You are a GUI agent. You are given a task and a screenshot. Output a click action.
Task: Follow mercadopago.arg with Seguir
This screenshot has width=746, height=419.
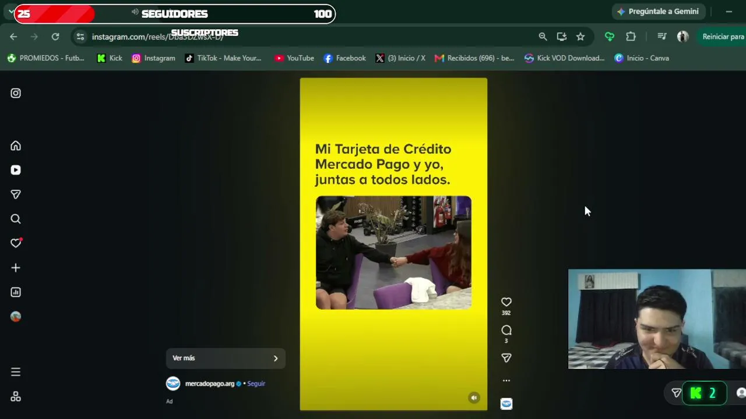click(256, 384)
